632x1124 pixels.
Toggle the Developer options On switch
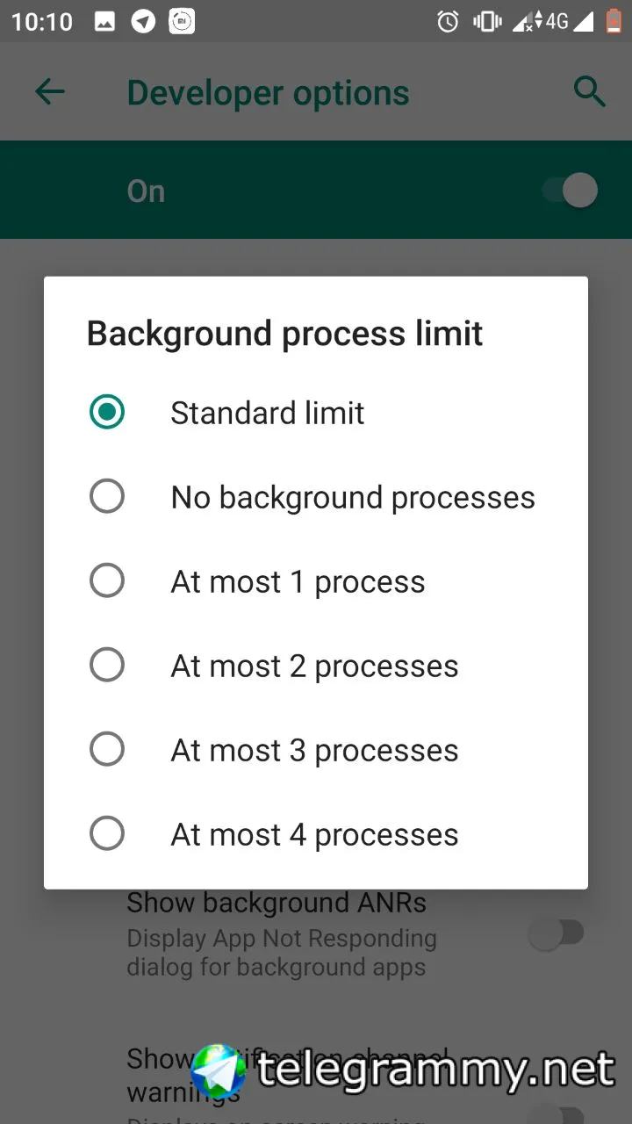point(570,191)
